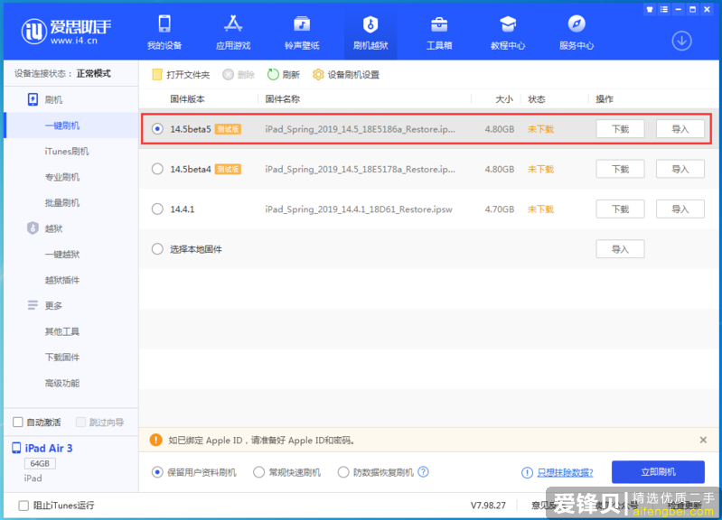The height and width of the screenshot is (520, 722).
Task: Import firmware for 14.4.1 row
Action: tap(680, 209)
